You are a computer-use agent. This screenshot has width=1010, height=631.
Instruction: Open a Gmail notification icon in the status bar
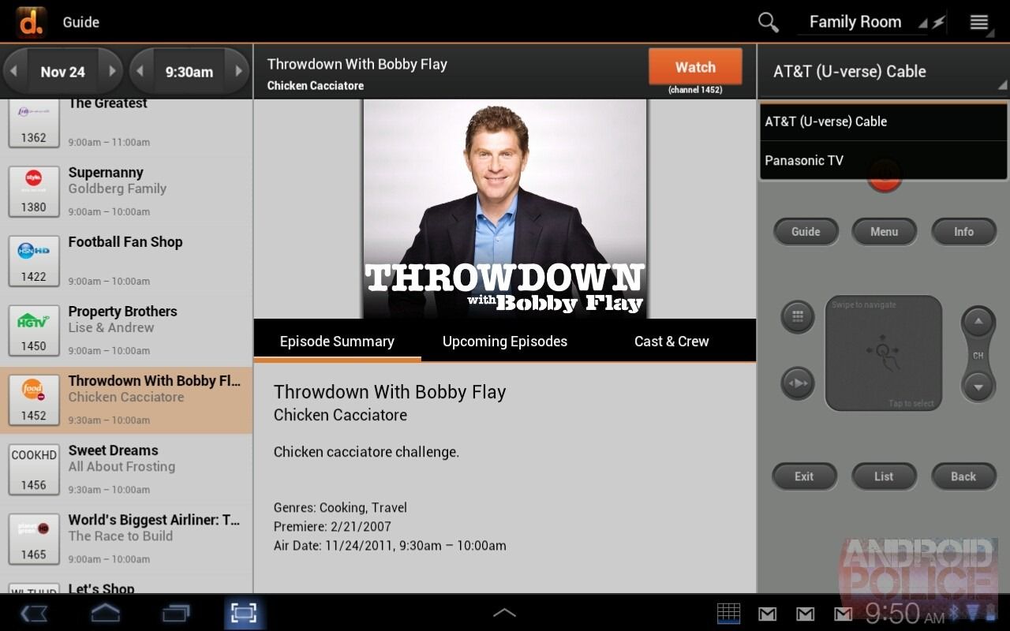click(x=766, y=613)
